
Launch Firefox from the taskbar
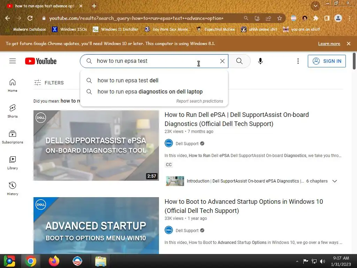click(54, 261)
